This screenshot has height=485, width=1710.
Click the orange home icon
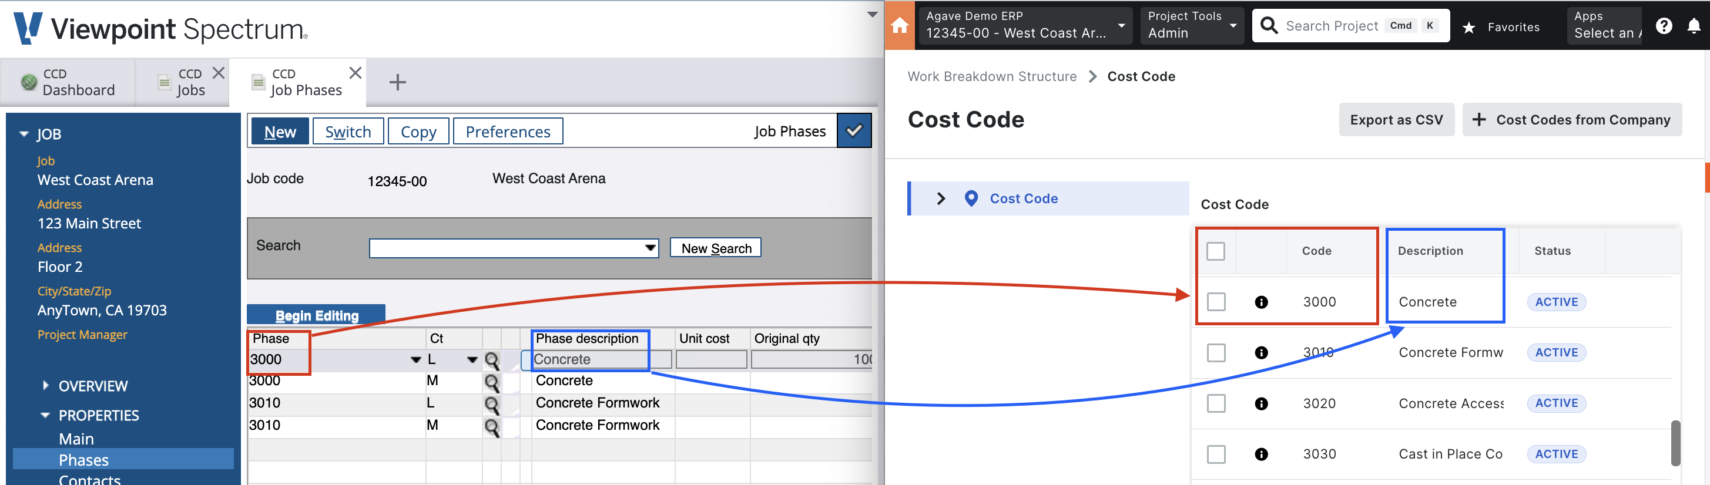[x=900, y=26]
